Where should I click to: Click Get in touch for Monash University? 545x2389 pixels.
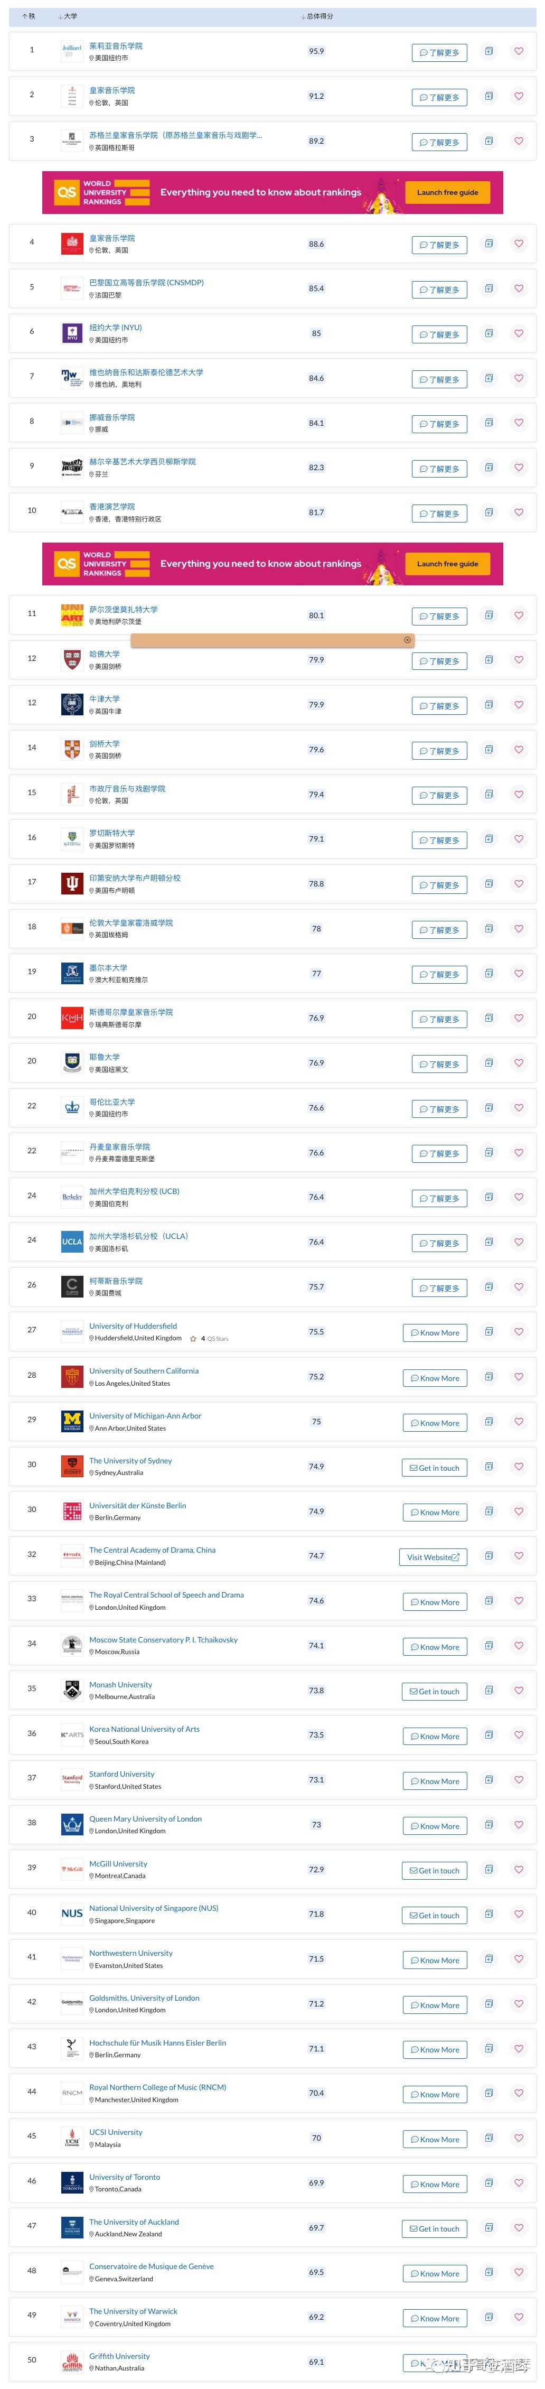tap(435, 1692)
